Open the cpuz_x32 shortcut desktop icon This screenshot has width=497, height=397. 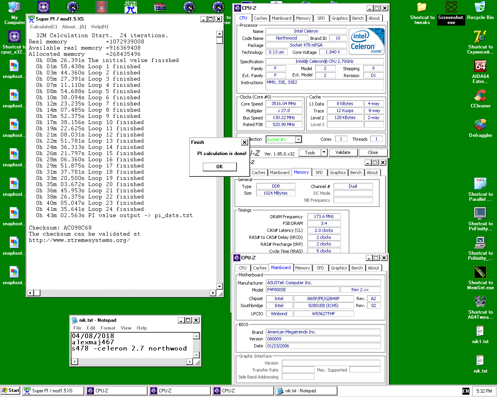(14, 43)
